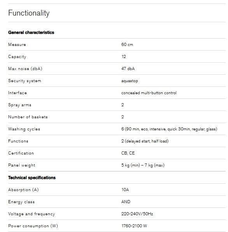Image resolution: width=228 pixels, height=232 pixels.
Task: Select the aquastop value text
Action: [130, 81]
